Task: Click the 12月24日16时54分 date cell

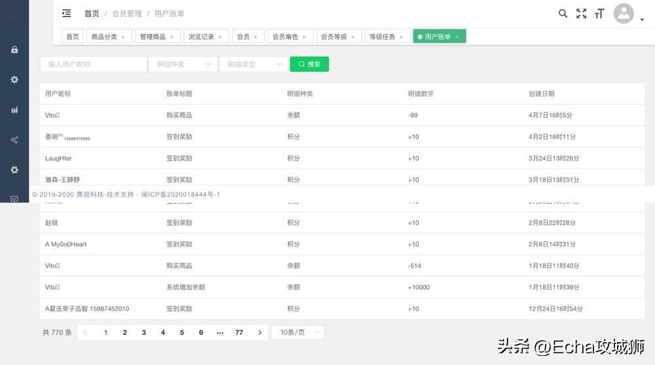Action: [x=555, y=309]
